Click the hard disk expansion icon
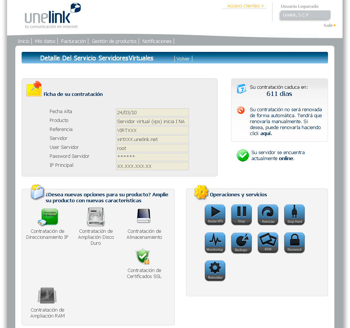 tap(96, 217)
